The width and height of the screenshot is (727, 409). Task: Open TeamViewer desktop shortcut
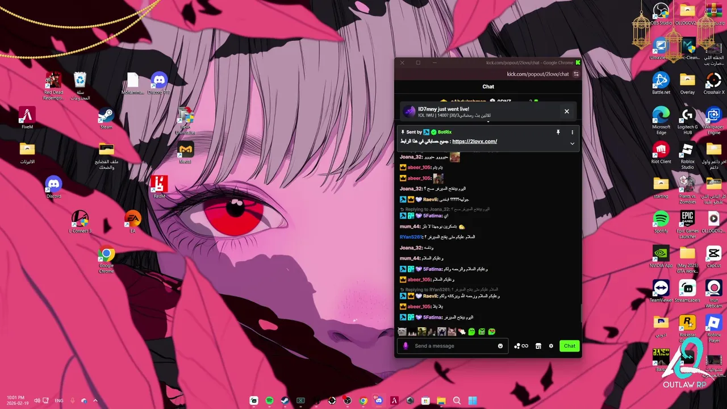[x=661, y=291]
